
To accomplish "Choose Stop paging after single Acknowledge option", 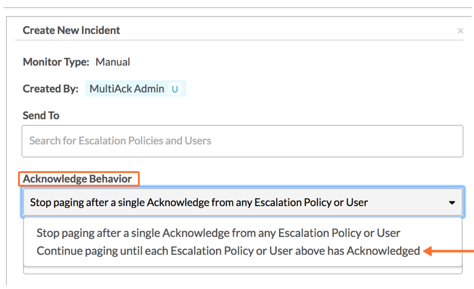I will (x=218, y=233).
